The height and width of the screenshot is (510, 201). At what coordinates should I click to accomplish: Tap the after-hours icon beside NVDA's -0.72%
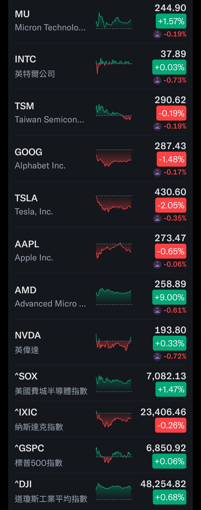(x=157, y=356)
